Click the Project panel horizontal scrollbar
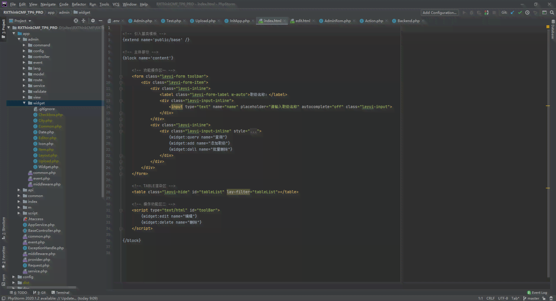556x301 pixels. point(42,288)
